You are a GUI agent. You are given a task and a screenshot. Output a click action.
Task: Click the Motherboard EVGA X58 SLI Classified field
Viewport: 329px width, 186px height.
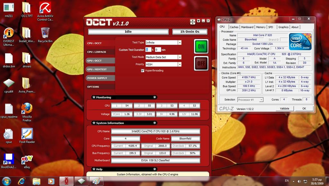[155, 160]
